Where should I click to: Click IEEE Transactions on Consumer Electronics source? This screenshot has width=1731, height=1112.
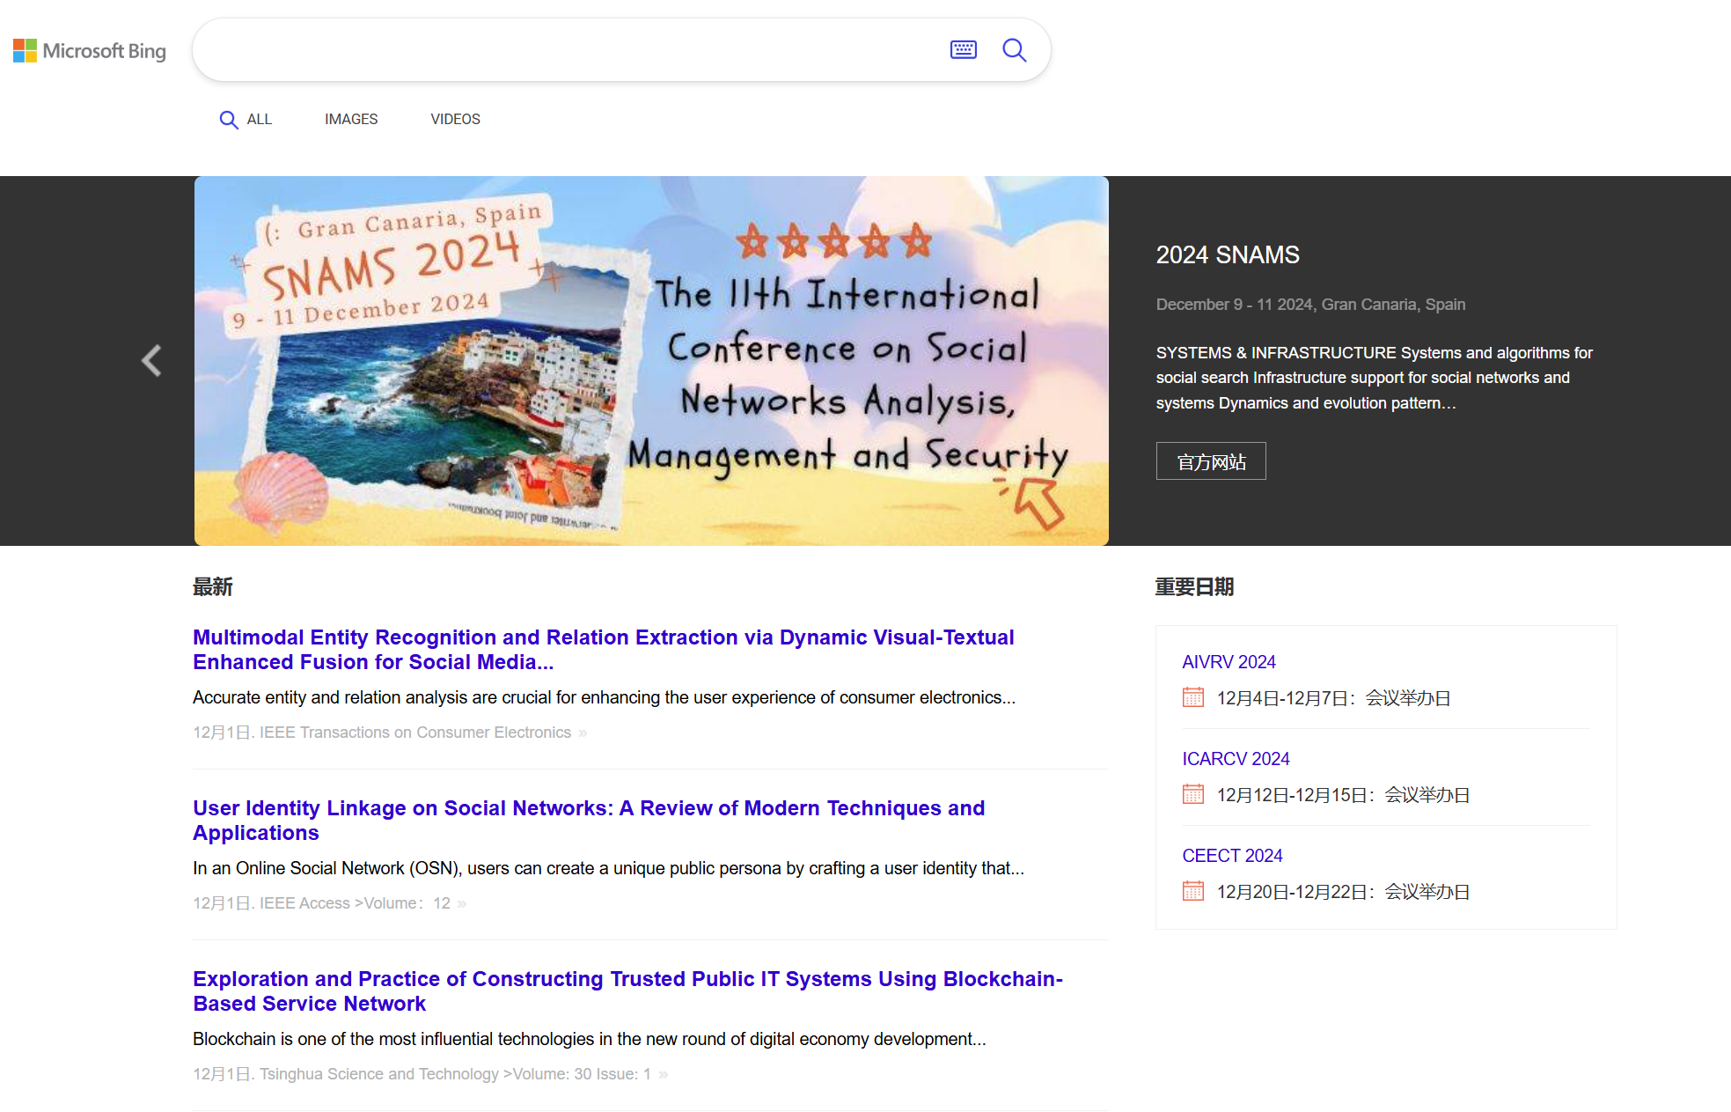[415, 733]
